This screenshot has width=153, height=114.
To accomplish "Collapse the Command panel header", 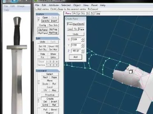I will (x=48, y=71).
